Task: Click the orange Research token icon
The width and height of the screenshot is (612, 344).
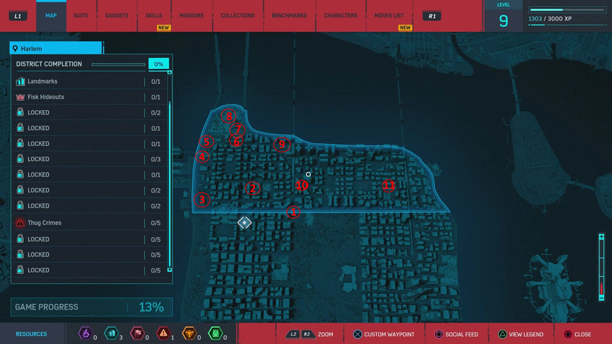Action: pos(189,333)
